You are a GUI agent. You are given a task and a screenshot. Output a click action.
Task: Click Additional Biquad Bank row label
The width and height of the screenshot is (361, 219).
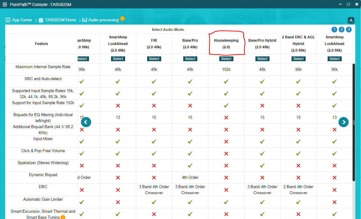click(x=43, y=130)
